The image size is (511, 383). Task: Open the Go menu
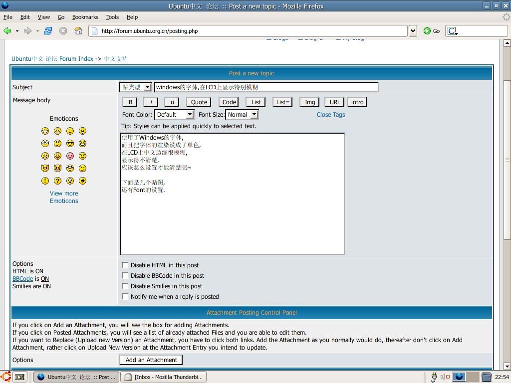(x=61, y=17)
